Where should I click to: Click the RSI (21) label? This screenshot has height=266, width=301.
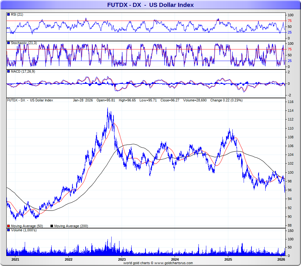pyautogui.click(x=17, y=15)
